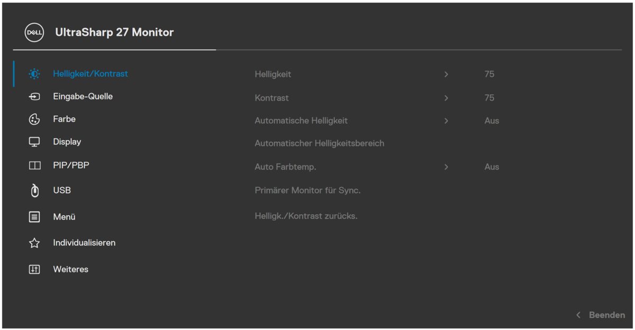This screenshot has height=330, width=635.
Task: Click the back chevron beside Beenden
Action: tap(578, 315)
